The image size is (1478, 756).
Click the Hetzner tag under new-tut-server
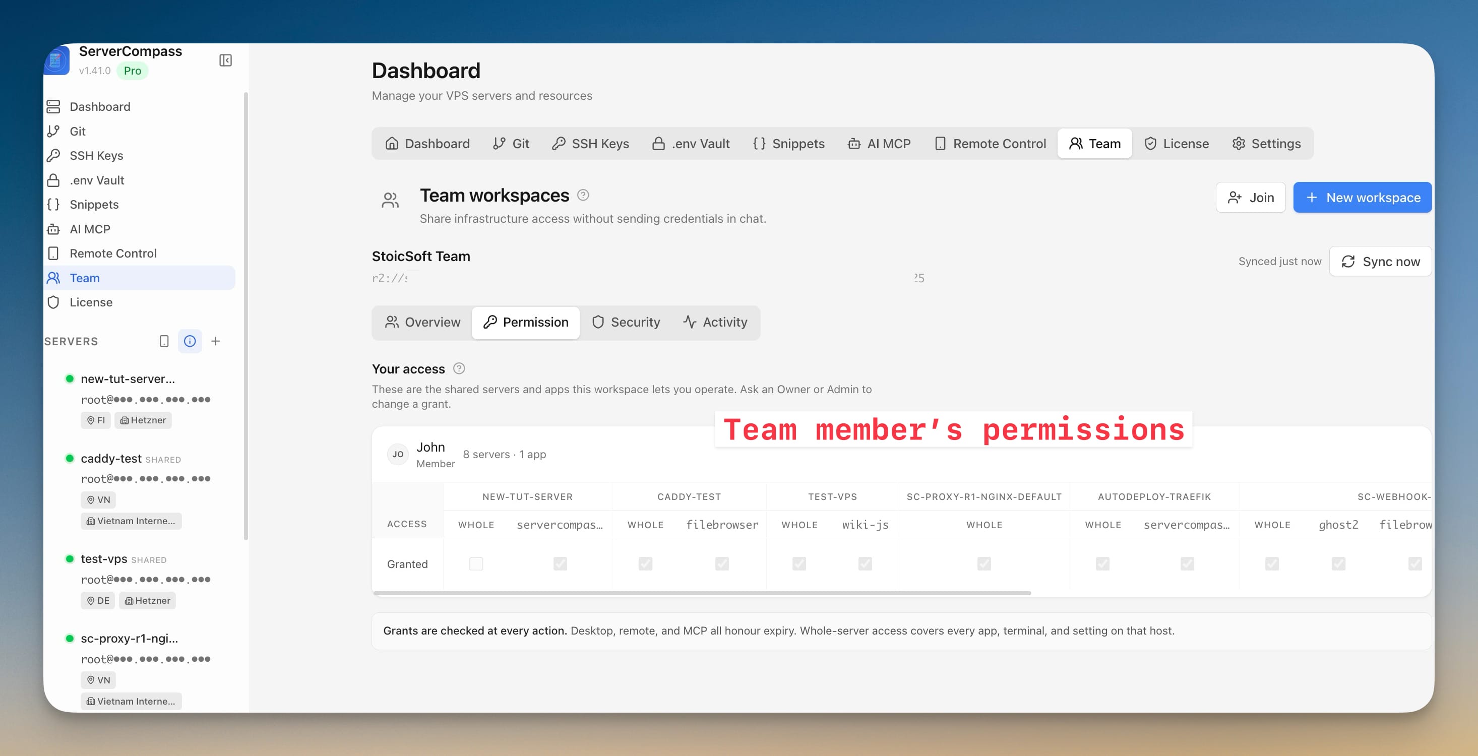coord(143,420)
